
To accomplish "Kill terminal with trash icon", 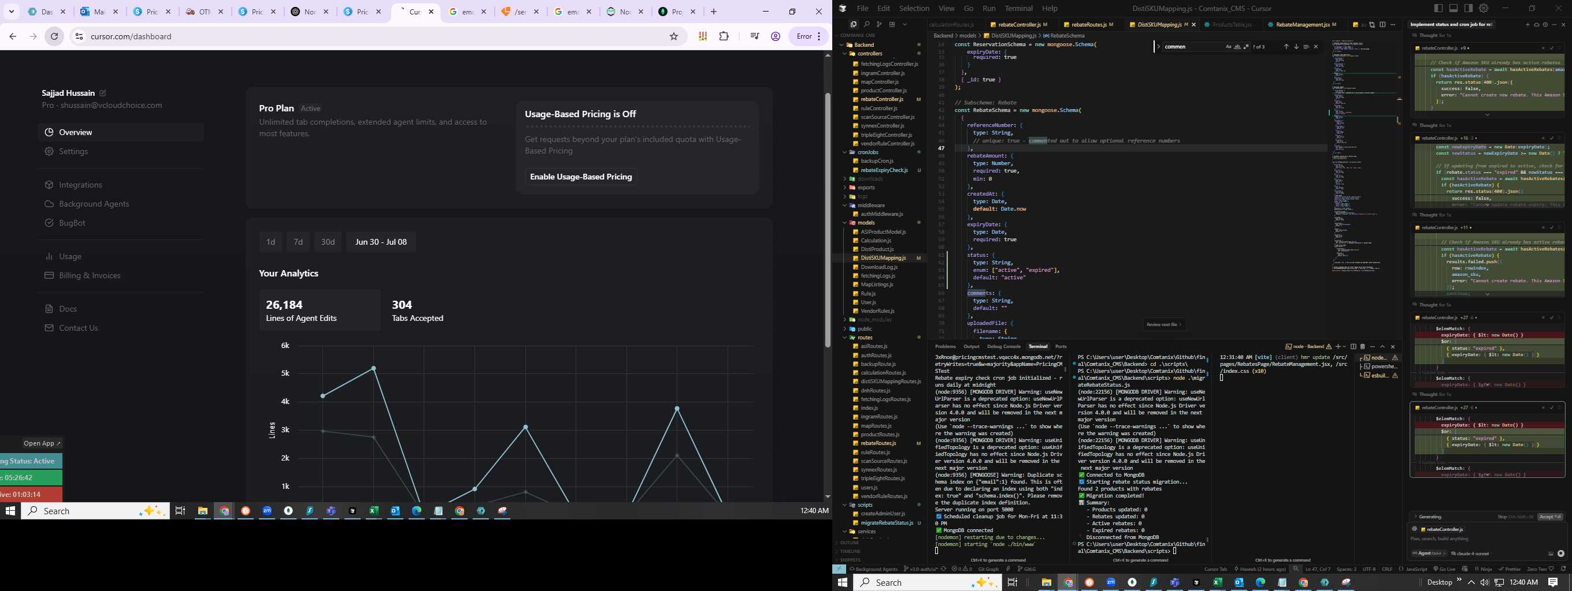I will tap(1363, 347).
